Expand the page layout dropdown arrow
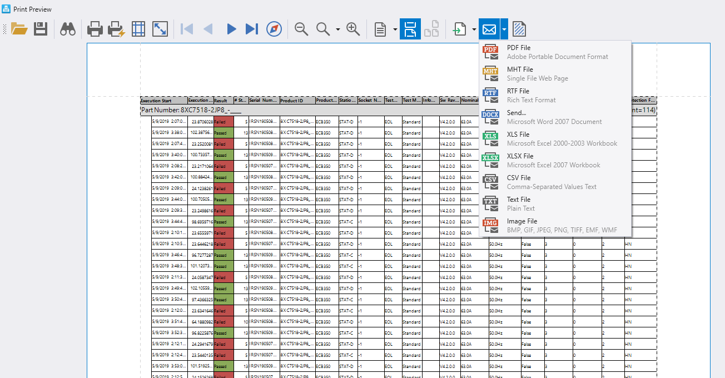 point(395,29)
